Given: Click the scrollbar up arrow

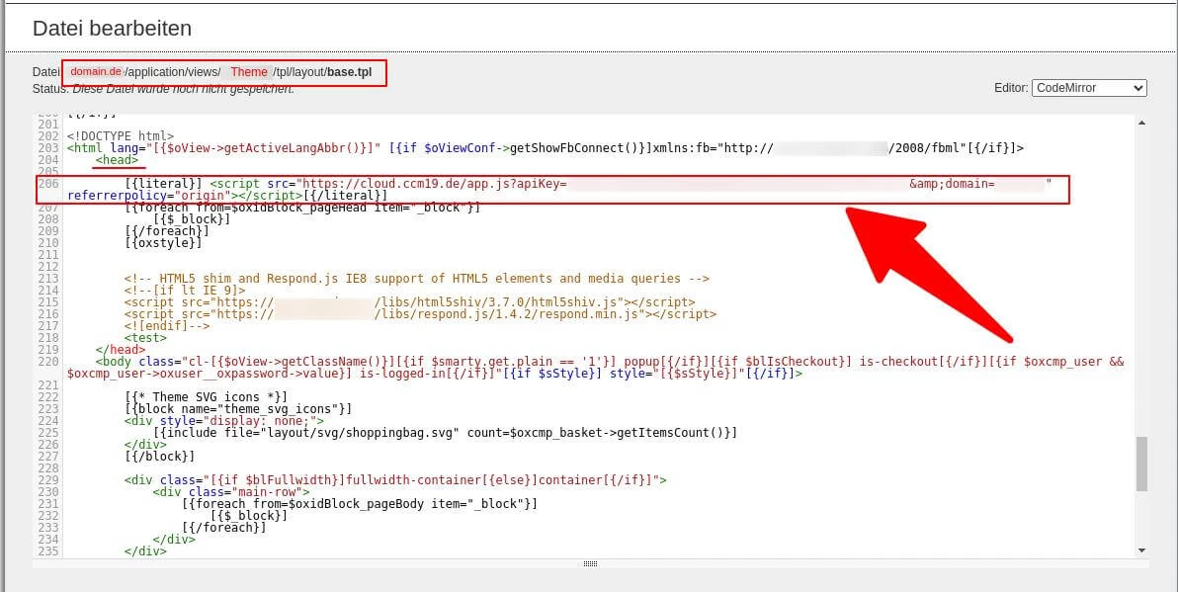Looking at the screenshot, I should 1142,124.
